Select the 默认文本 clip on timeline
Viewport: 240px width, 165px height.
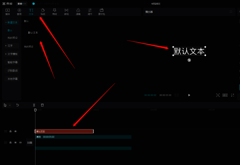tap(64, 131)
